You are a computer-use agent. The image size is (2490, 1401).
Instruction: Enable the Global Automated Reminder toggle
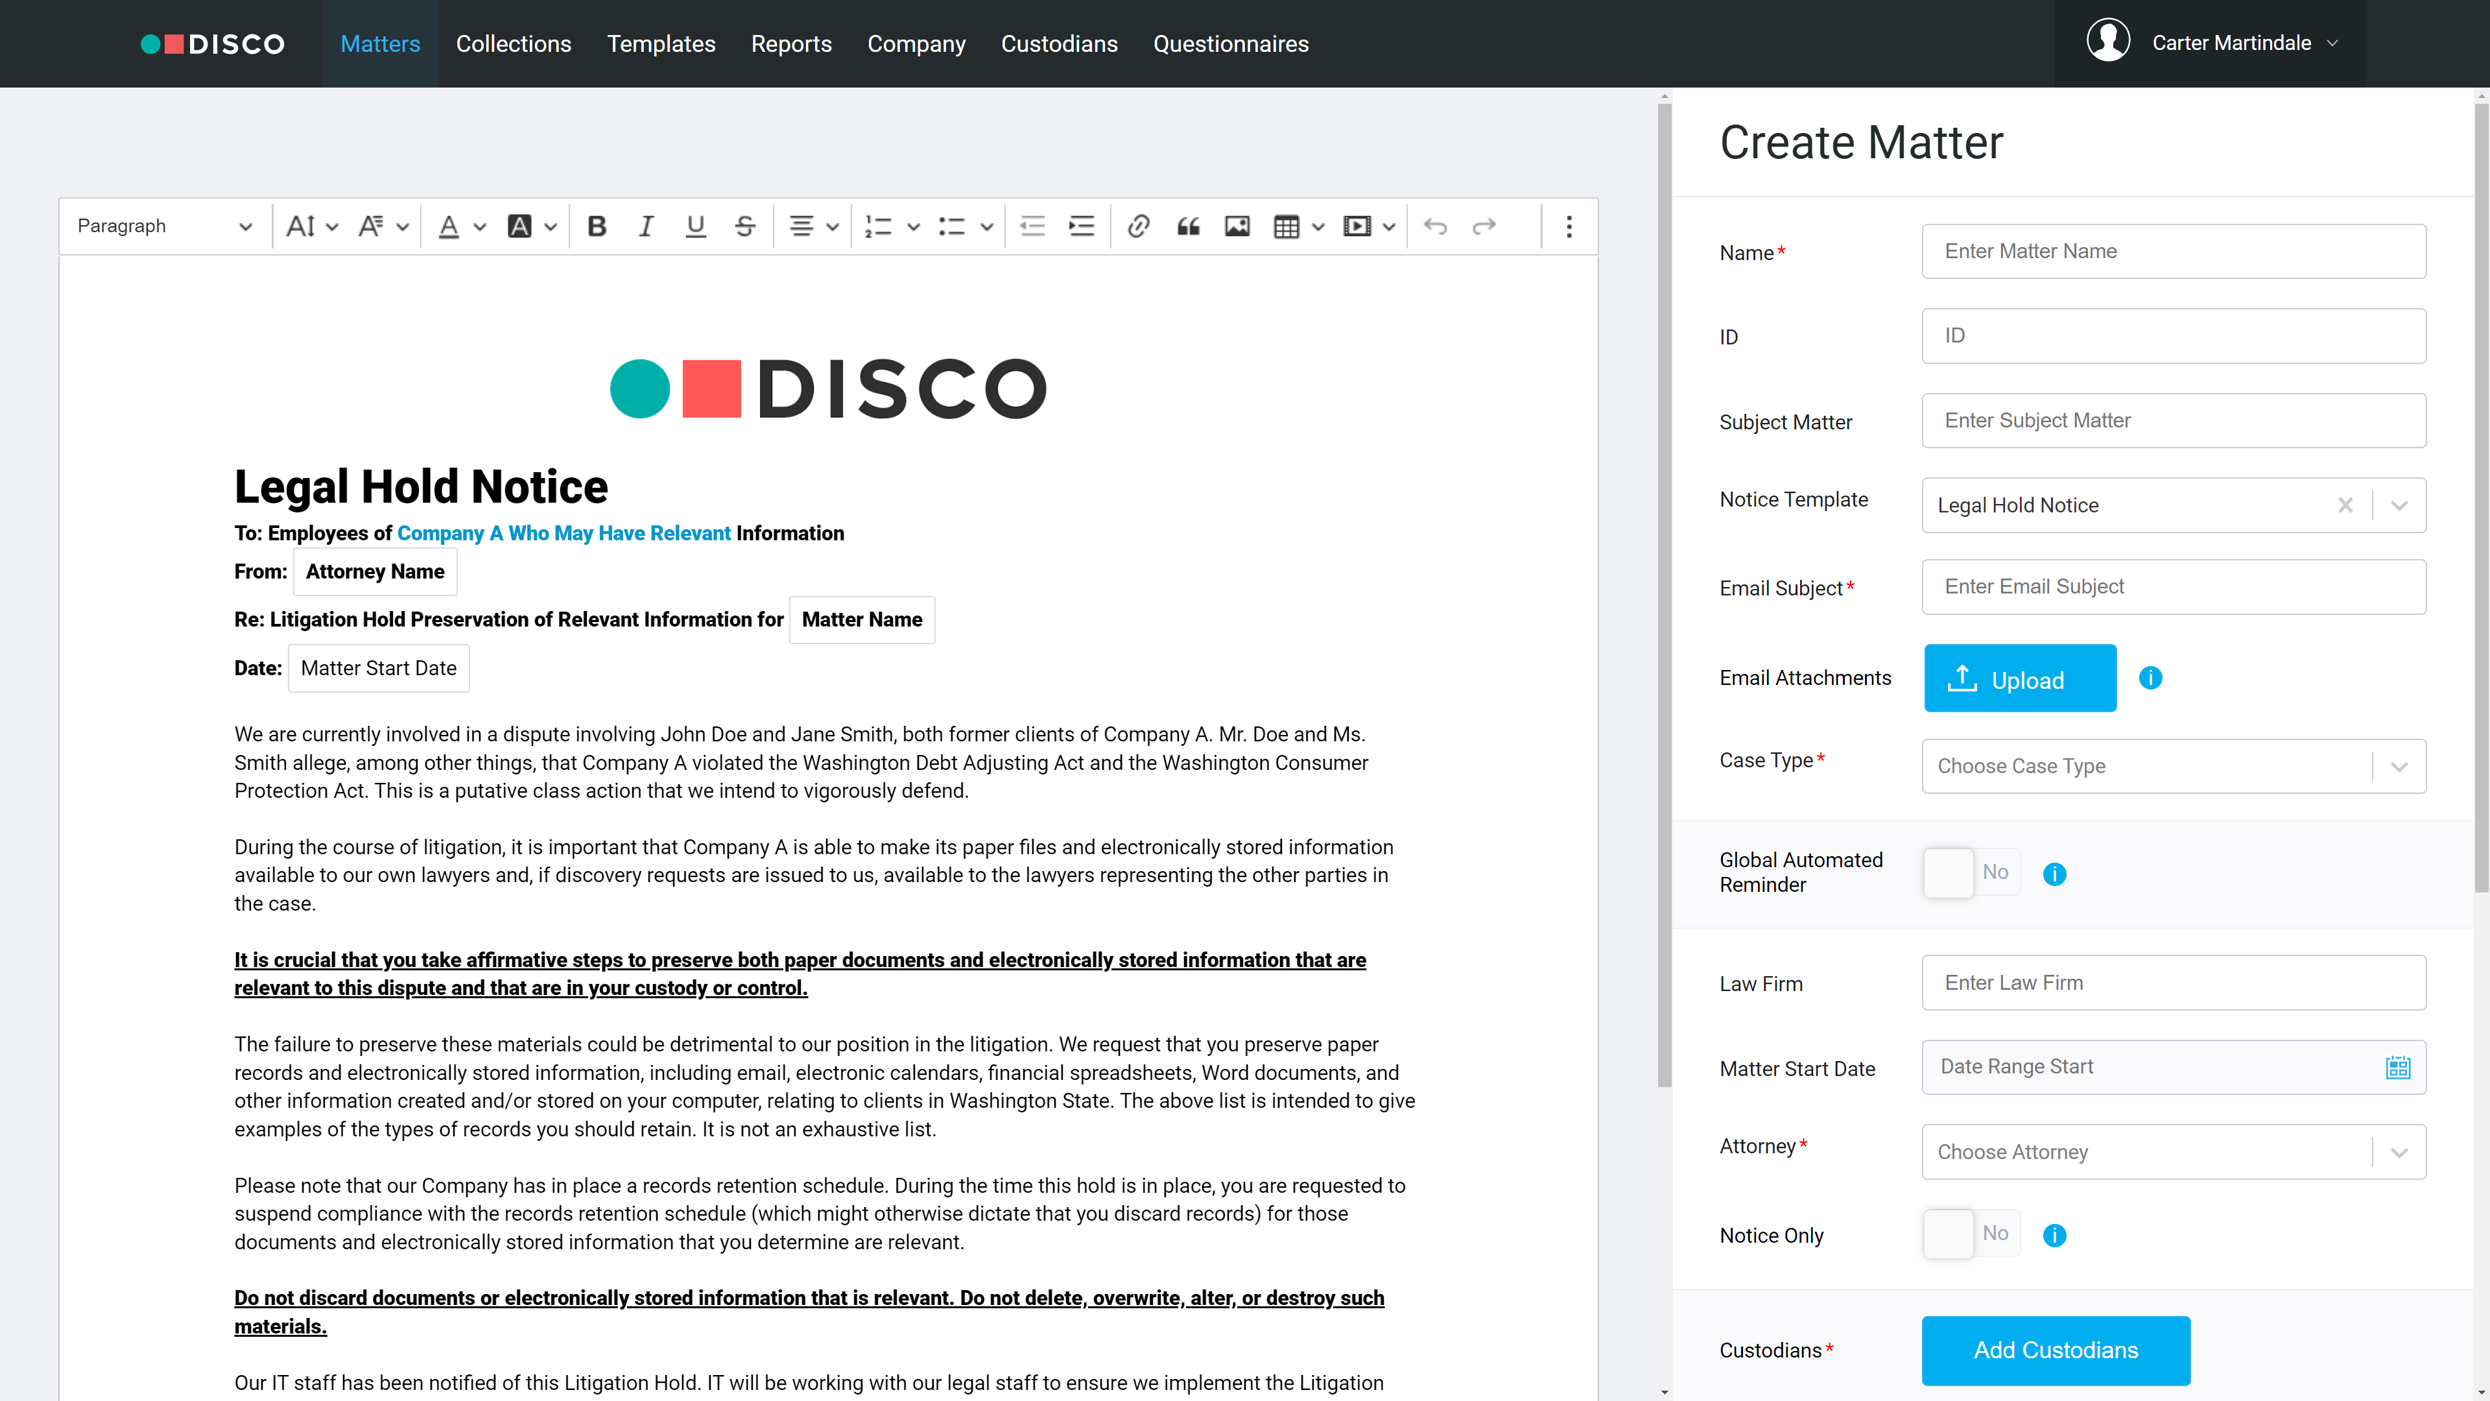tap(1971, 873)
